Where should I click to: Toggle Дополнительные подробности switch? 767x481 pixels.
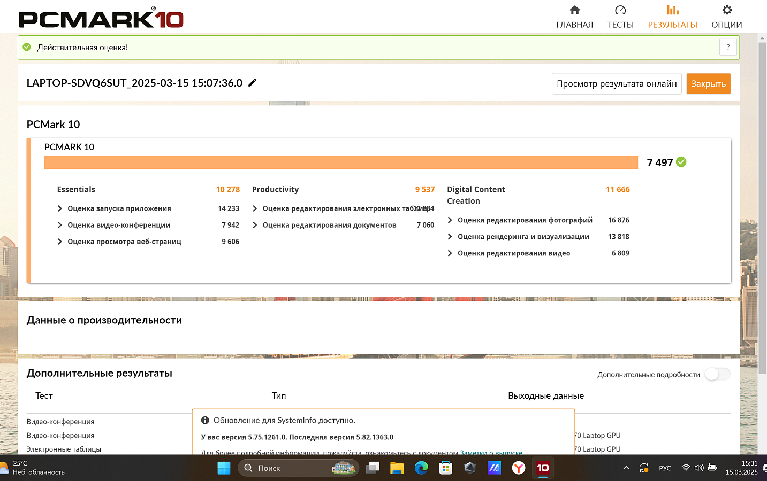[717, 374]
